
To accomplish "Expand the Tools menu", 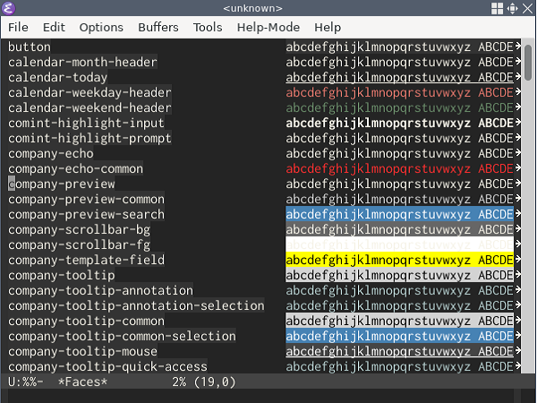I will point(208,27).
